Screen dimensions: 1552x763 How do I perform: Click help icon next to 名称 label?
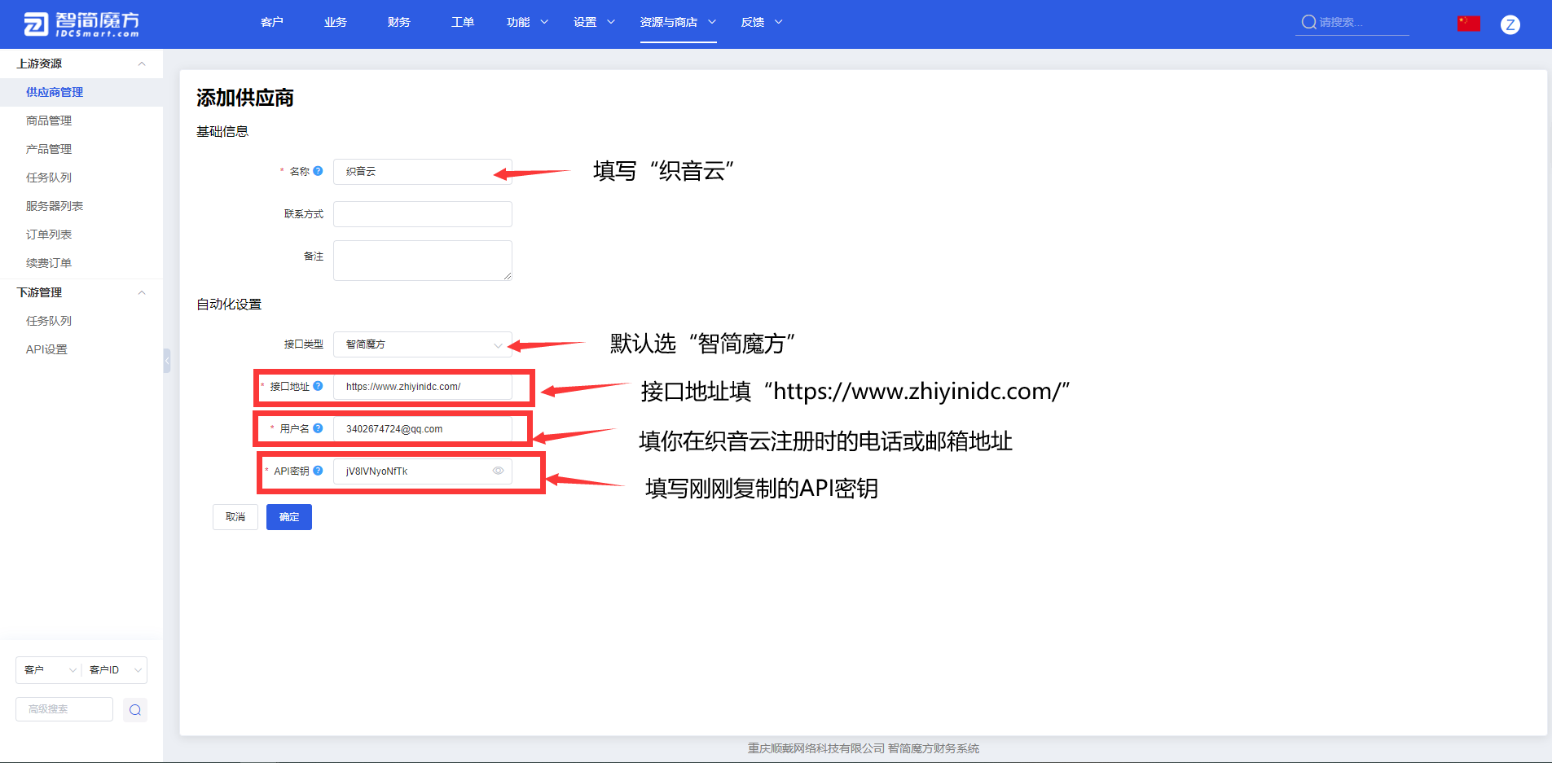pos(318,171)
